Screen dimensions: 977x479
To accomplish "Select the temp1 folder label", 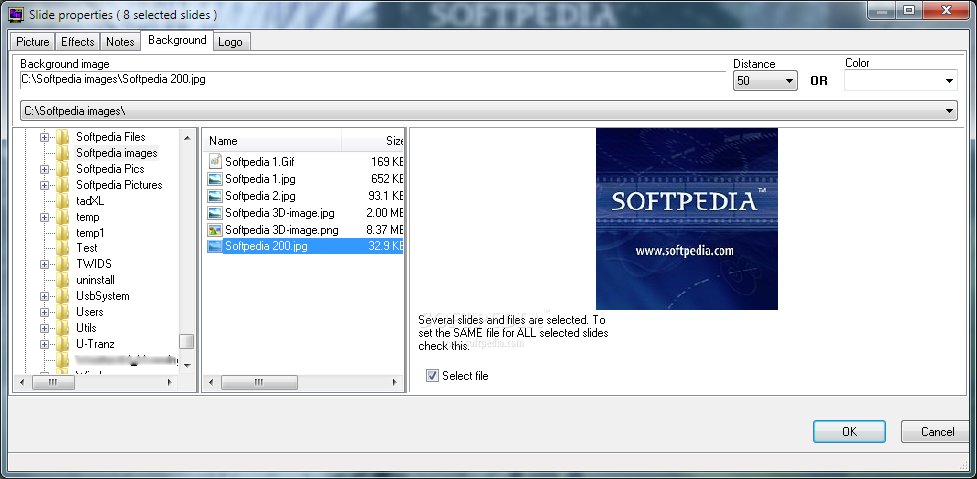I will click(x=90, y=233).
